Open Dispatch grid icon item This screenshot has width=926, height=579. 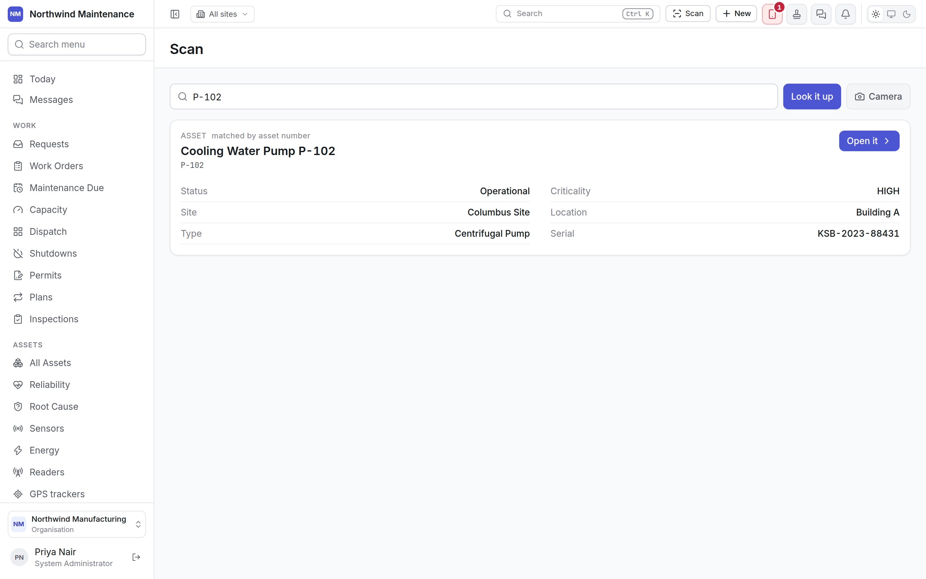tap(77, 231)
